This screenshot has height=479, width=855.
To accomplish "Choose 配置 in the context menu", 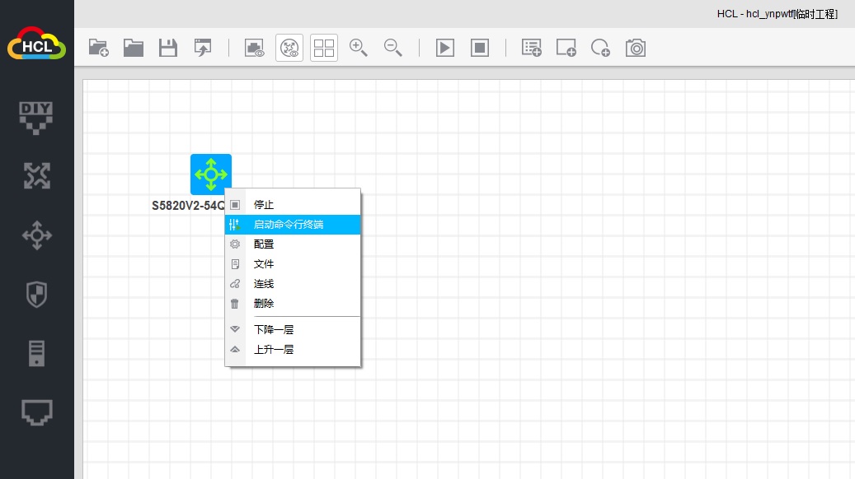I will pyautogui.click(x=264, y=244).
